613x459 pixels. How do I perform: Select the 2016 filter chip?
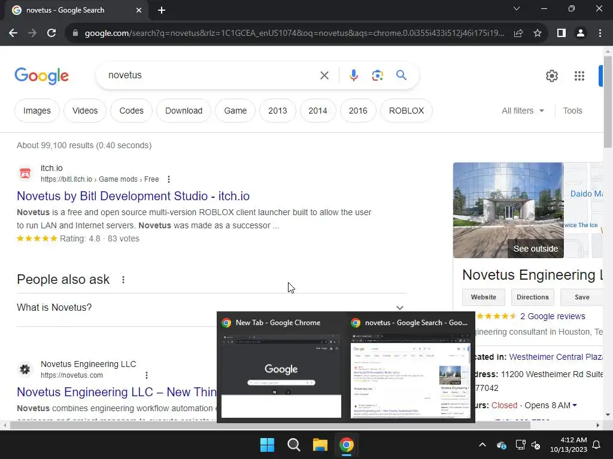coord(358,111)
